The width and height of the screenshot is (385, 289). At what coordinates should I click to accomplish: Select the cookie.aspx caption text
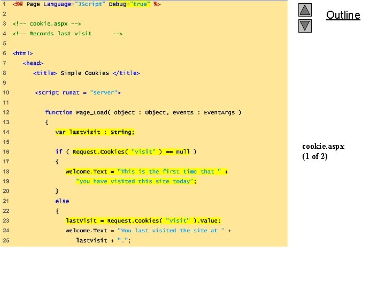click(323, 147)
